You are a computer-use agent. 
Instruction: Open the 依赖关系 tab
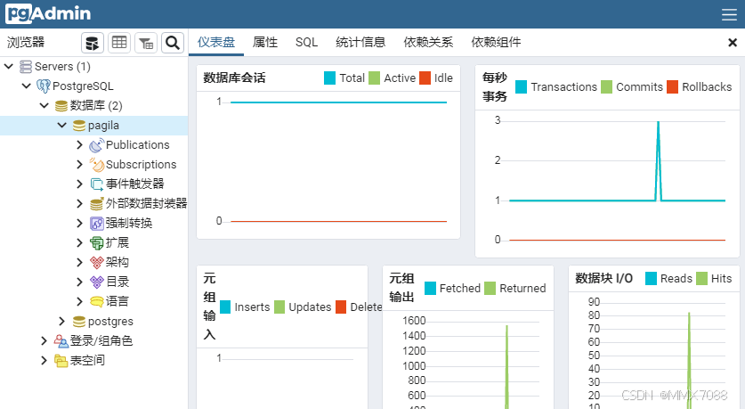tap(428, 43)
